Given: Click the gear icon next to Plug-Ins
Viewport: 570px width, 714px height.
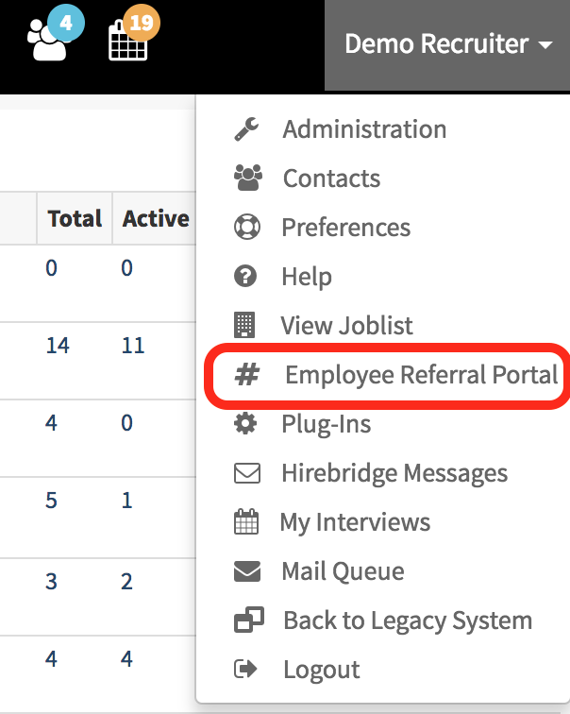Looking at the screenshot, I should point(246,424).
